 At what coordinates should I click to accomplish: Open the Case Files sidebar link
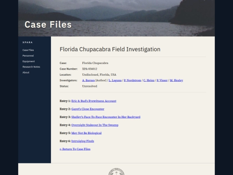pyautogui.click(x=28, y=50)
